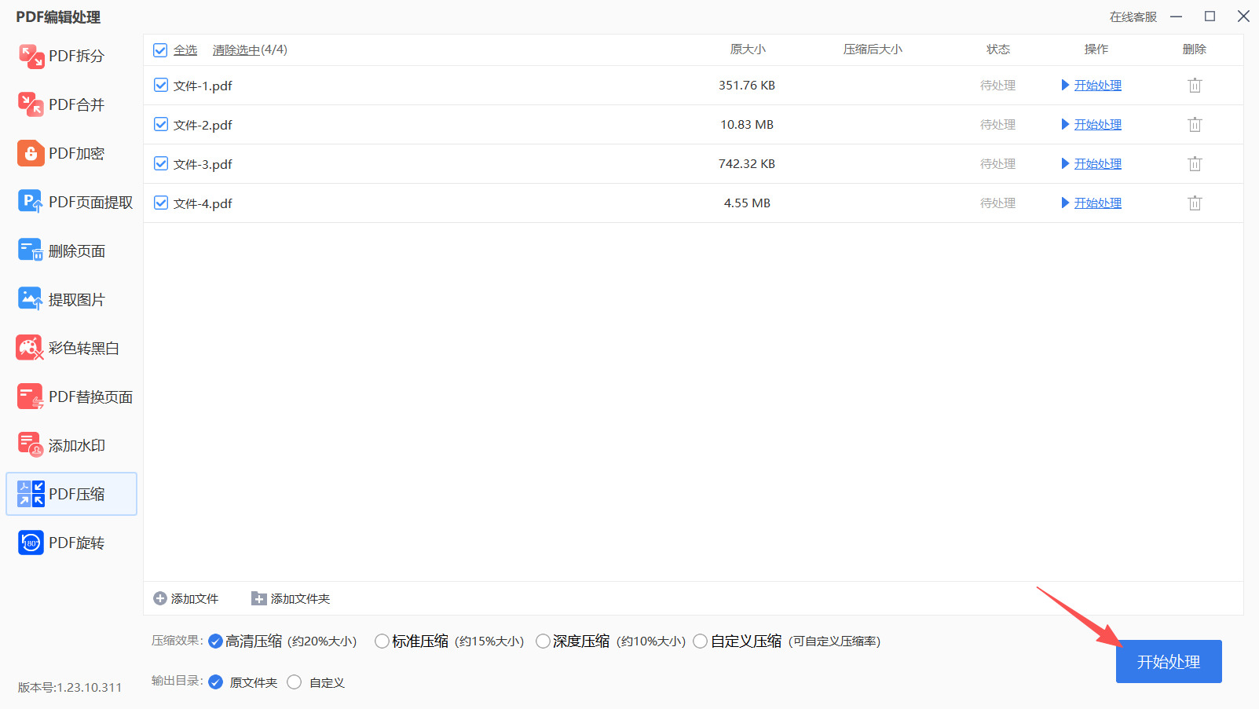The height and width of the screenshot is (709, 1259).
Task: Open the PDF拆分 split tool icon
Action: click(31, 57)
